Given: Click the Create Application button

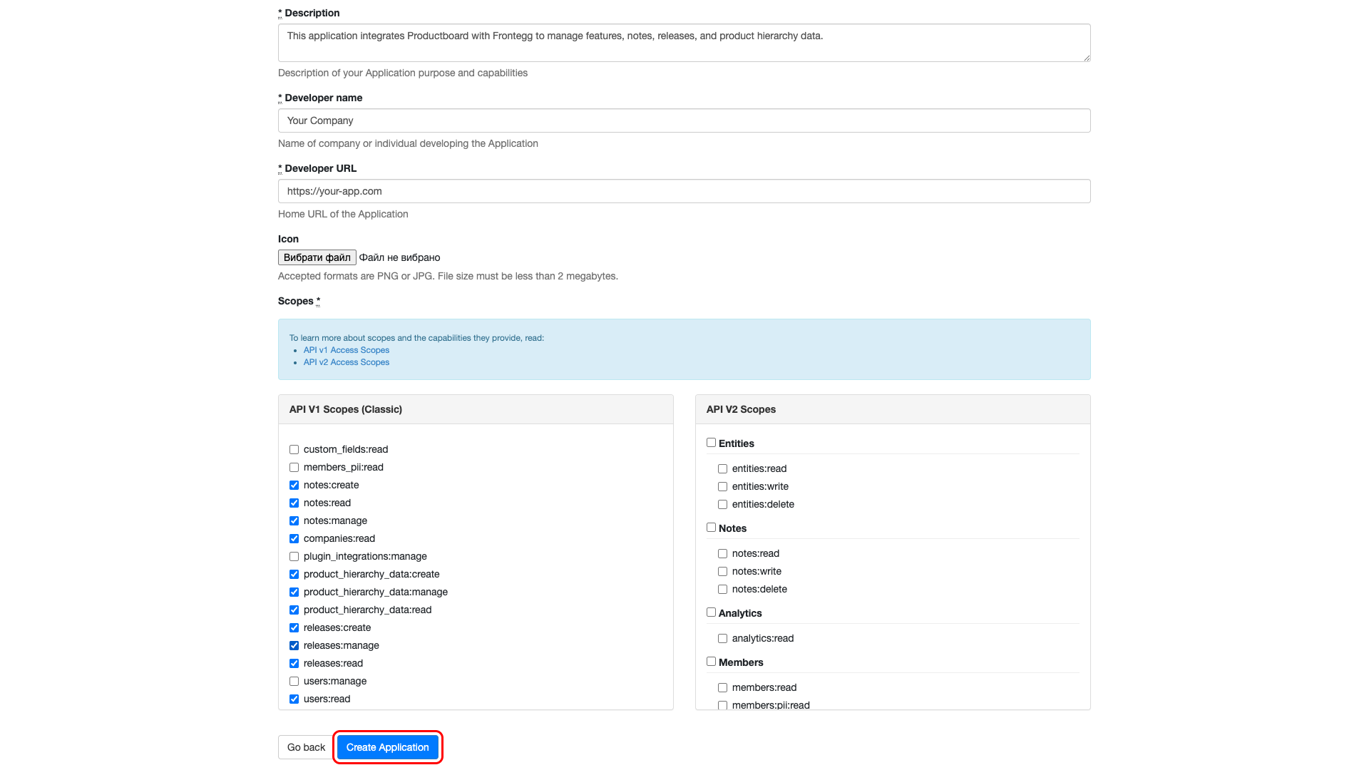Looking at the screenshot, I should [x=387, y=747].
